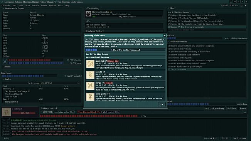Toggle Chapter II The Abandoned Mines checkbox

coord(169,21)
